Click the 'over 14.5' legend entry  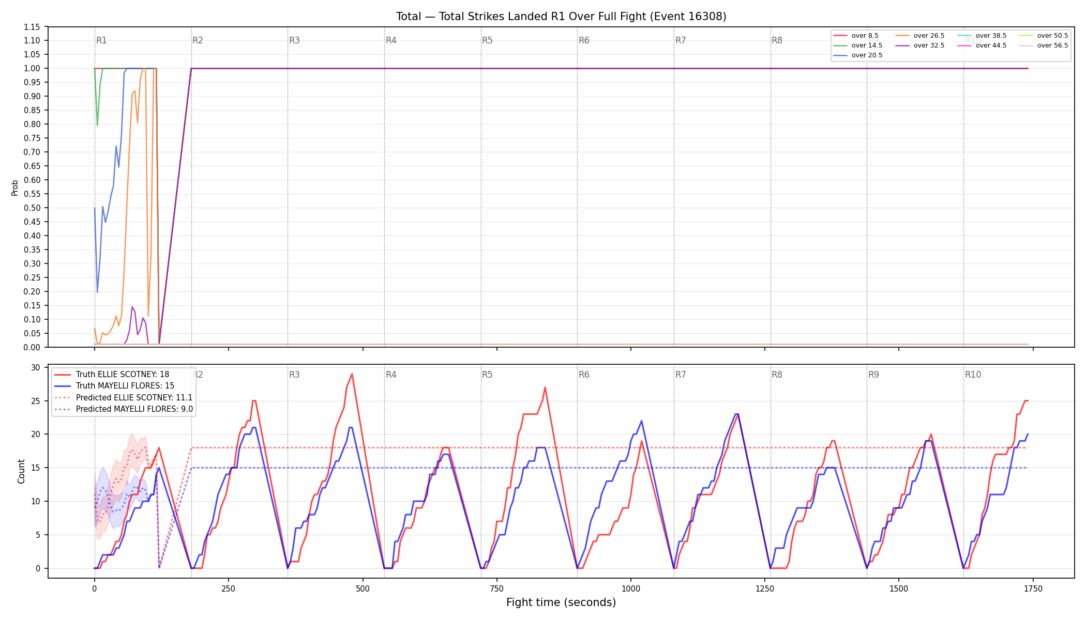point(858,45)
